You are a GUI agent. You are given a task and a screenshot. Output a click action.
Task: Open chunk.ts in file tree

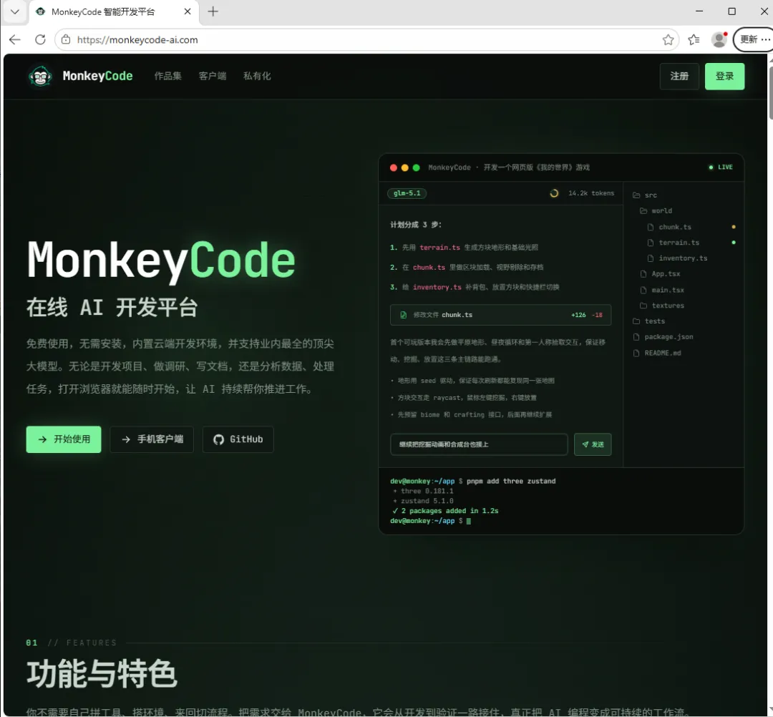point(669,227)
